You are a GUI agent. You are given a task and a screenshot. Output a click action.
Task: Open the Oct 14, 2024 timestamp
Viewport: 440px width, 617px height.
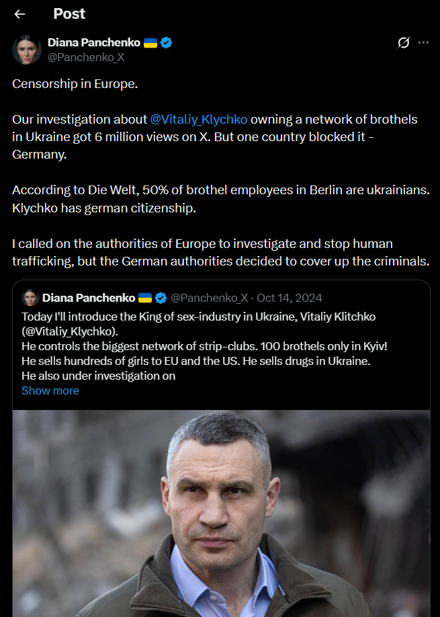pos(290,298)
